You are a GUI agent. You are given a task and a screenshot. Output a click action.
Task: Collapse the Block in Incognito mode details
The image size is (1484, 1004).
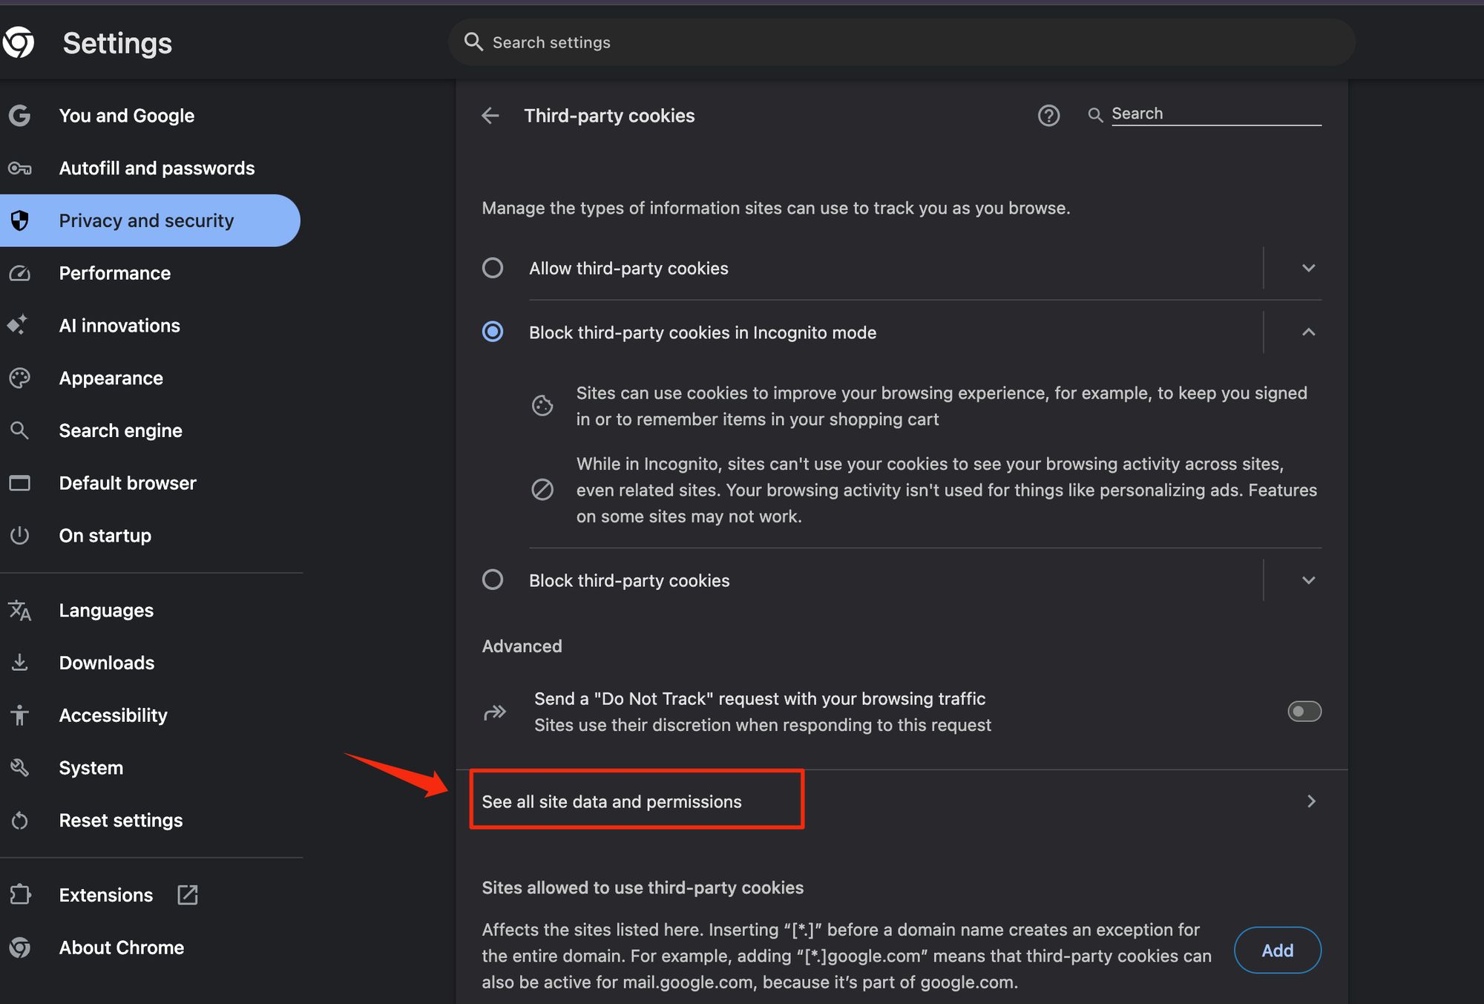pos(1308,332)
